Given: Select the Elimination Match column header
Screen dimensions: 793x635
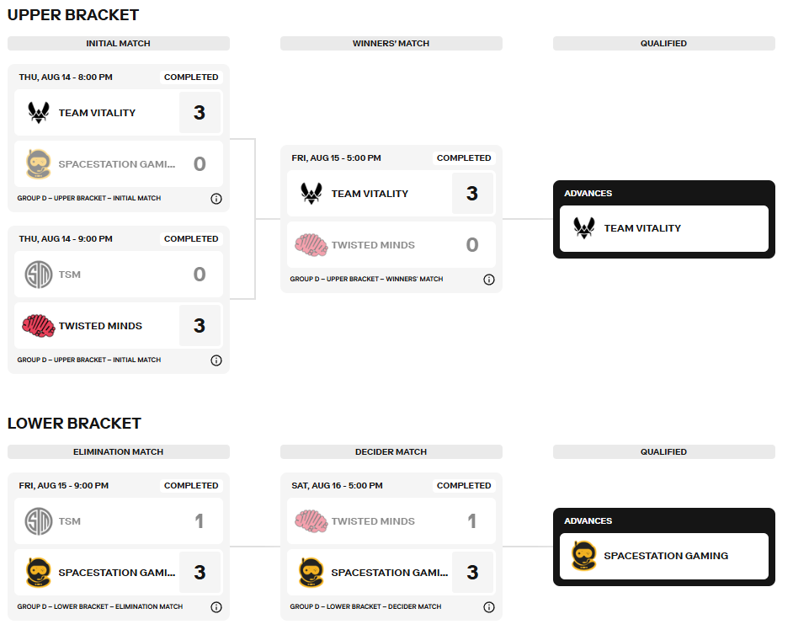Looking at the screenshot, I should point(119,452).
